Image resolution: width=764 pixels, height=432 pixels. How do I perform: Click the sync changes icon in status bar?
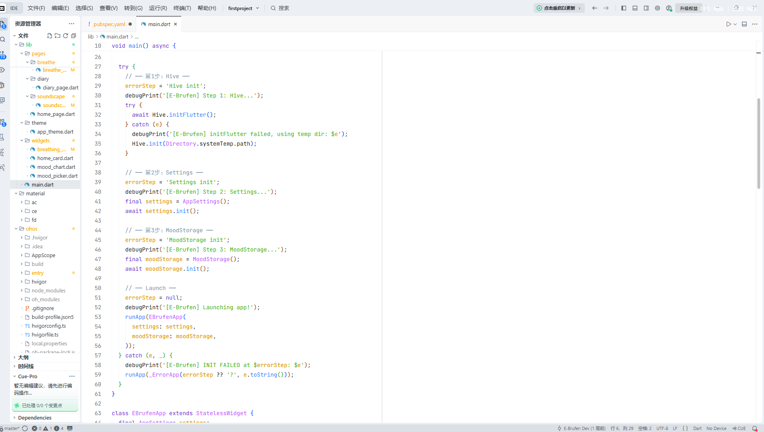point(25,428)
